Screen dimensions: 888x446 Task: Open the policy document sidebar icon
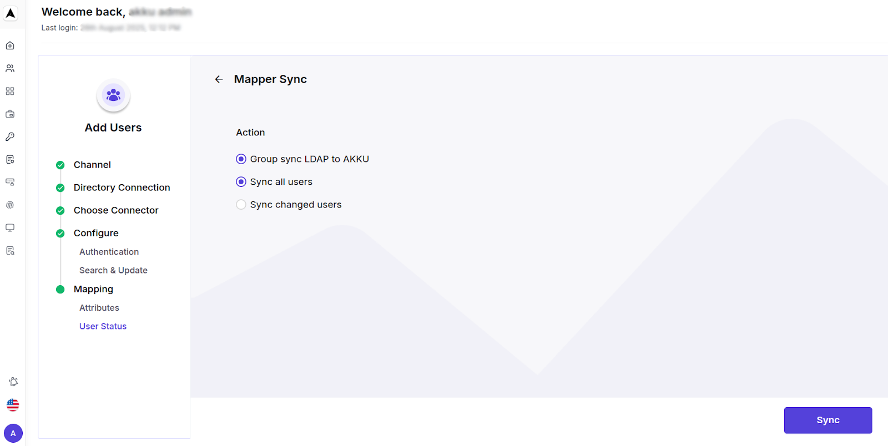10,159
